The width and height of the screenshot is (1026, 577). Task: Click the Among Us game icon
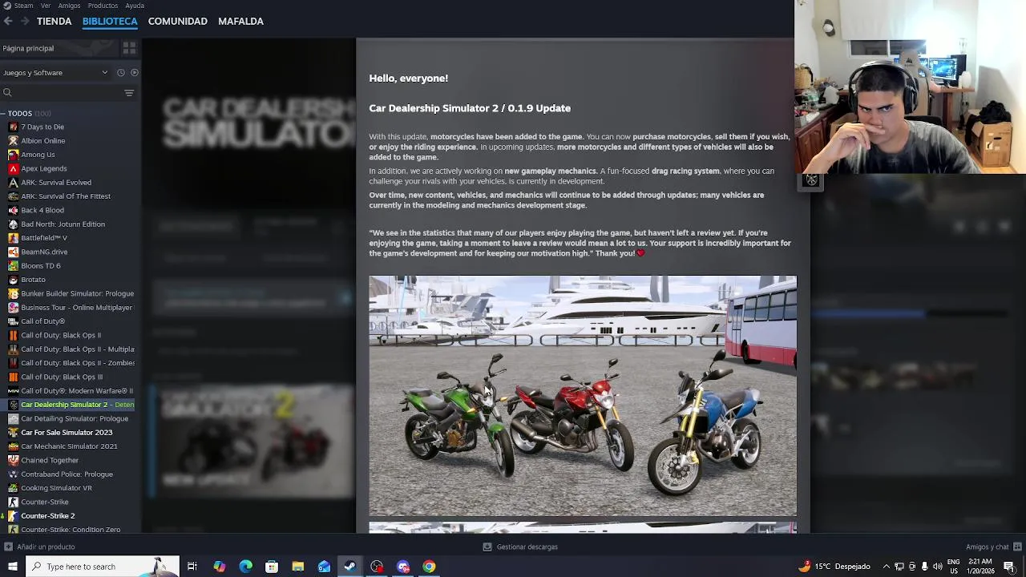click(x=13, y=155)
